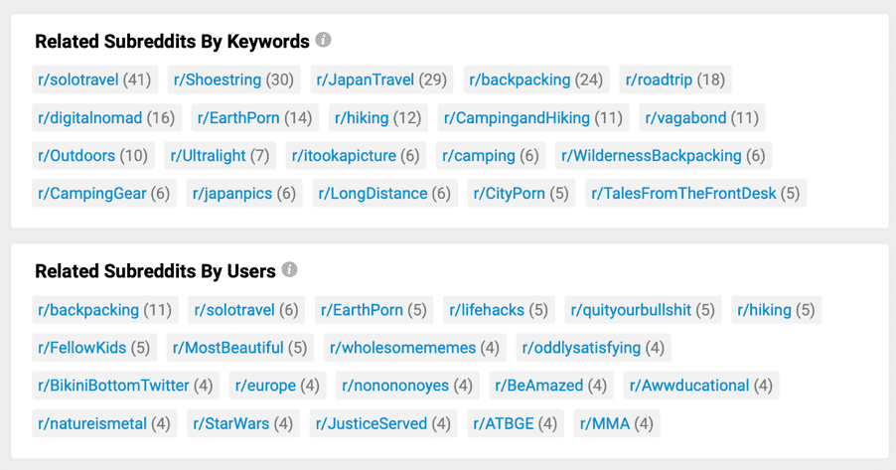The width and height of the screenshot is (896, 470).
Task: Go to r/vagabond subreddit
Action: (x=685, y=118)
